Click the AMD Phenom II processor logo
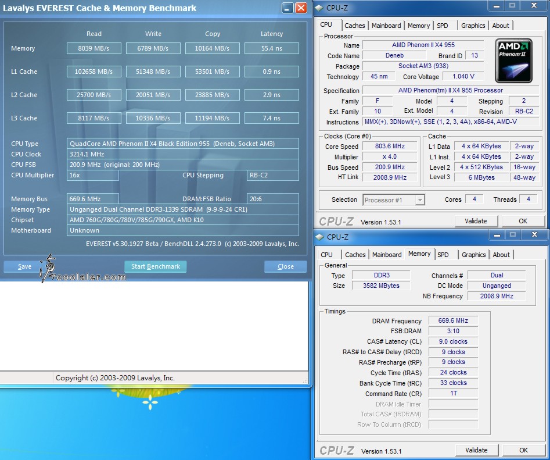Screen dimensions: 550x460 (x=513, y=60)
